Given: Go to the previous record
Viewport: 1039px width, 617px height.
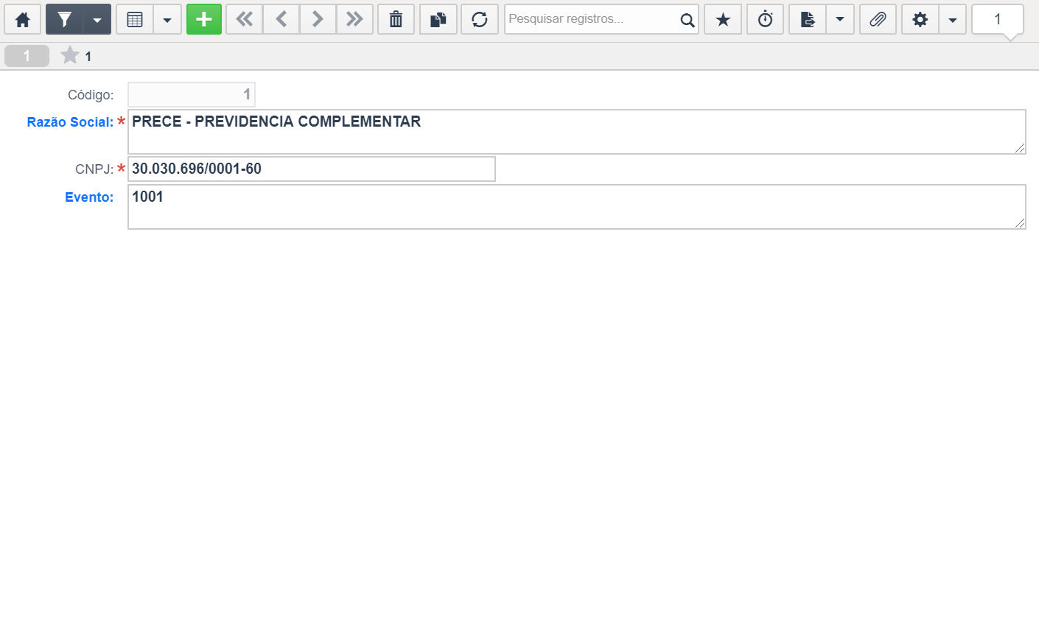Looking at the screenshot, I should (281, 20).
